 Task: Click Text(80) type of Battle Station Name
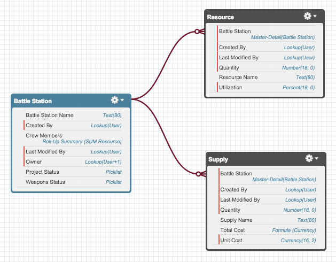click(x=112, y=115)
